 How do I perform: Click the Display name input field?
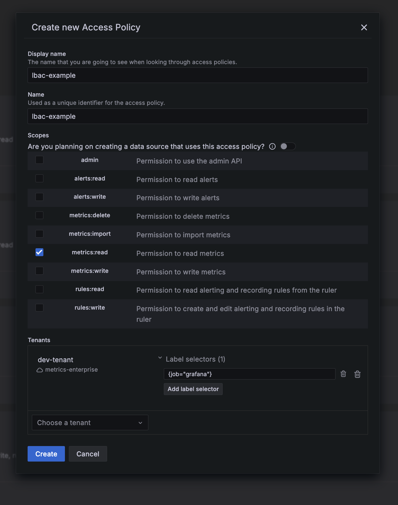[x=197, y=75]
